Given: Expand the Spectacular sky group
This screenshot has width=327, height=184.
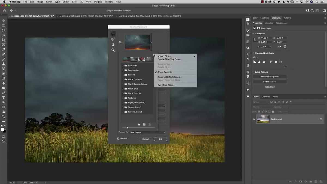Looking at the screenshot, I should click(x=123, y=70).
